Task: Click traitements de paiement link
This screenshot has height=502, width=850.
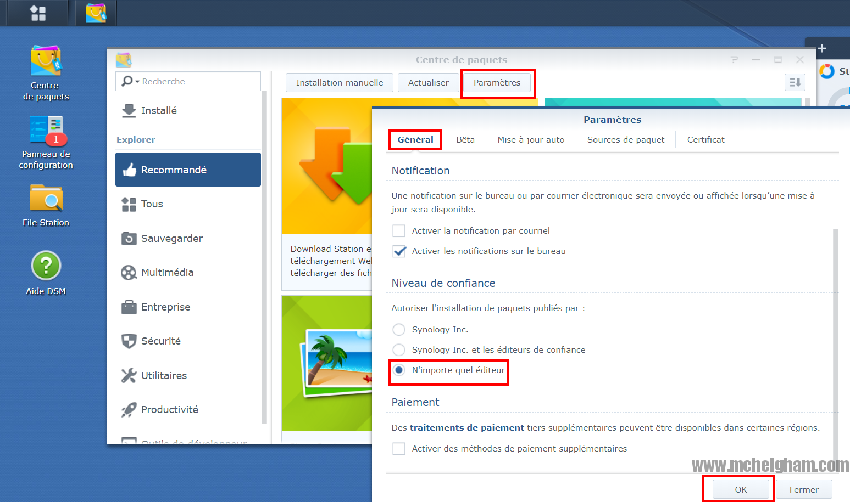Action: click(467, 428)
